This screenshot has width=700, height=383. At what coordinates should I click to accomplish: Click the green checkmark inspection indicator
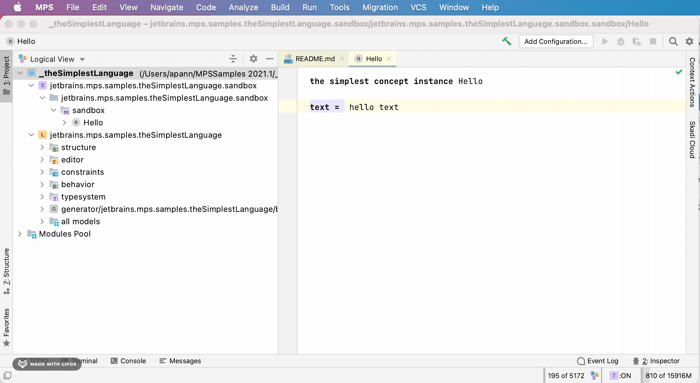point(679,72)
